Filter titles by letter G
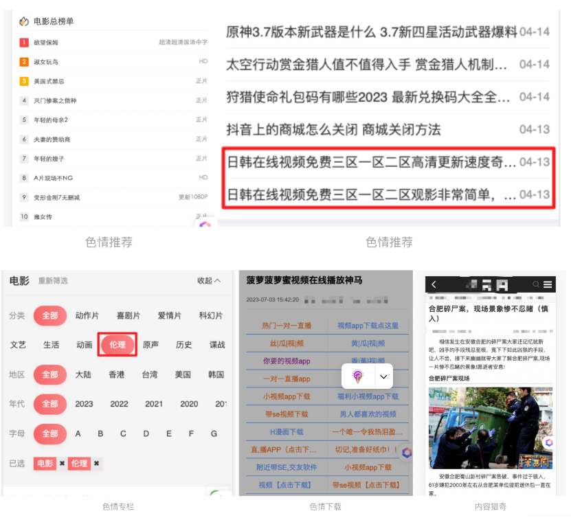Screen dimensions: 571x520 click(214, 433)
